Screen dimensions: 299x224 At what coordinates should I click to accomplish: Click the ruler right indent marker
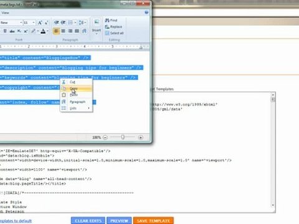click(141, 47)
